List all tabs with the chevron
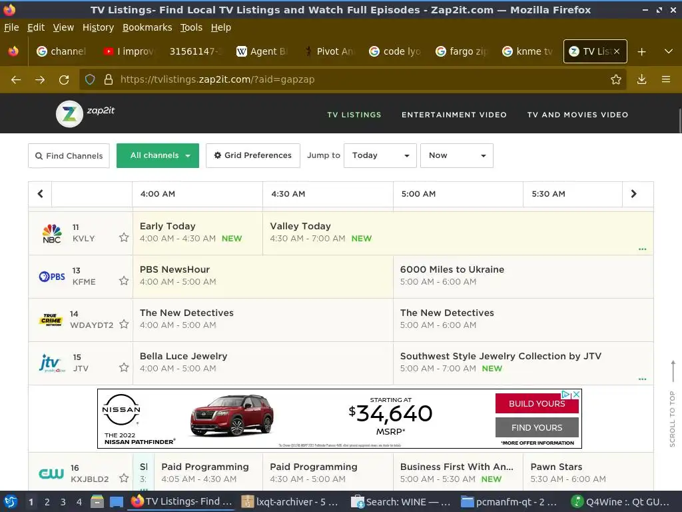 (x=669, y=51)
